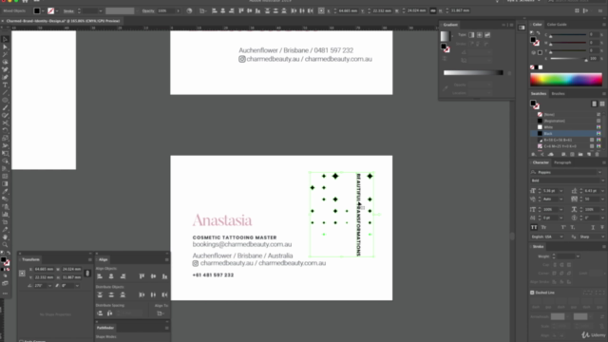Choose Radial gradient type icon
Screen dimensions: 608x342
click(479, 35)
